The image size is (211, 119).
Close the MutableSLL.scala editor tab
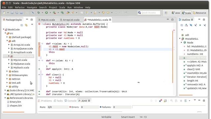[110, 20]
